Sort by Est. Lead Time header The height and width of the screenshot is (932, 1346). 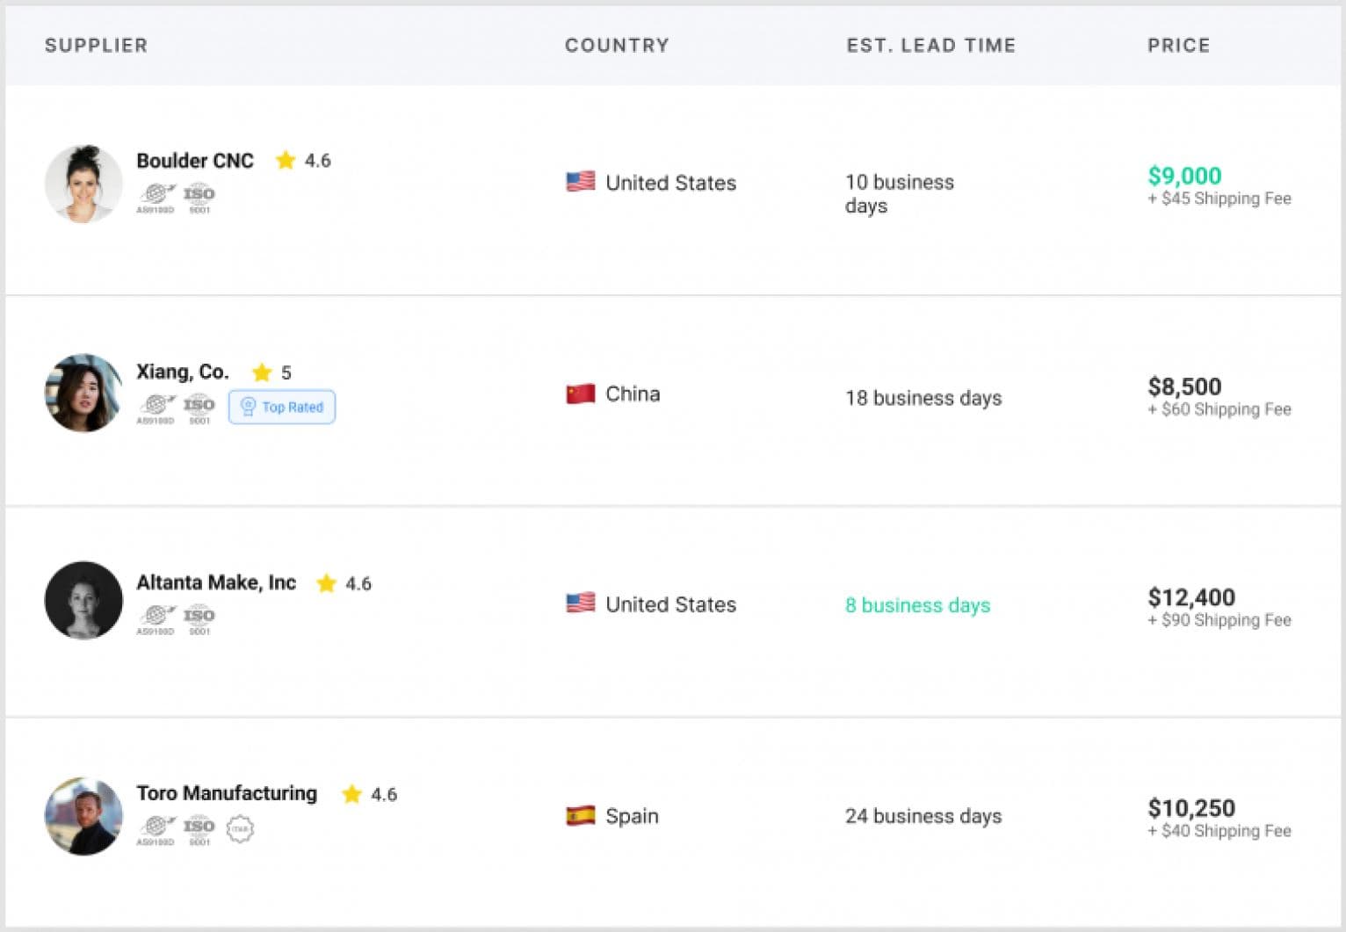(930, 46)
